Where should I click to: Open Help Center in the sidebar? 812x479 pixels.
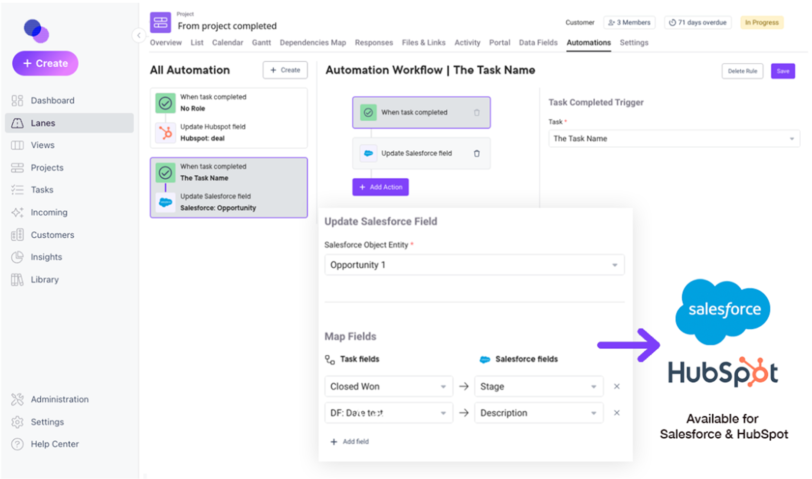pos(54,444)
